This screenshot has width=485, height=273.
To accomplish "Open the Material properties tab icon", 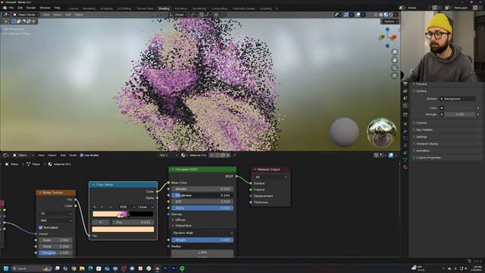I will click(x=405, y=168).
